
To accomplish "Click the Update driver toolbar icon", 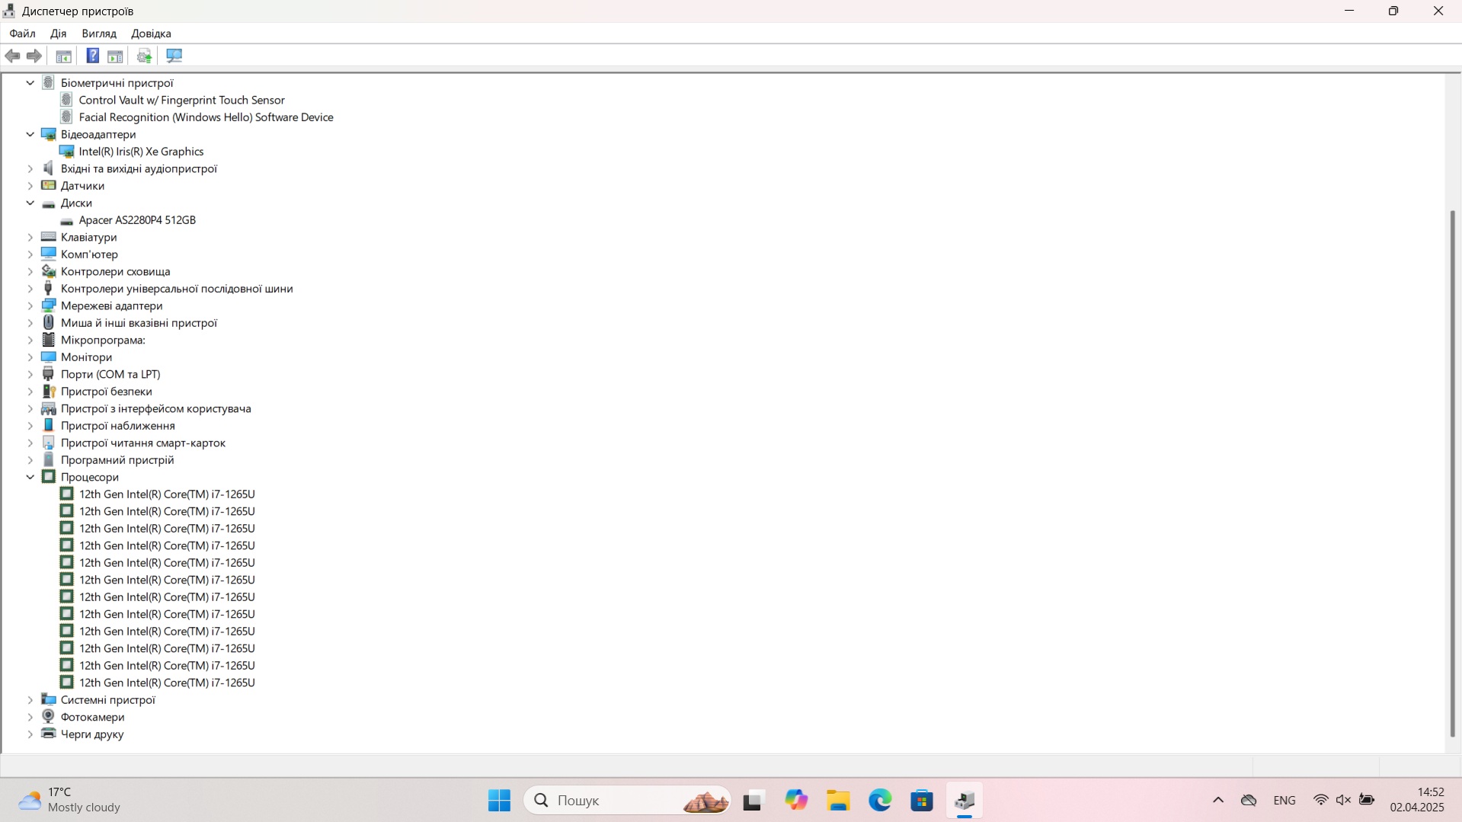I will pos(144,56).
